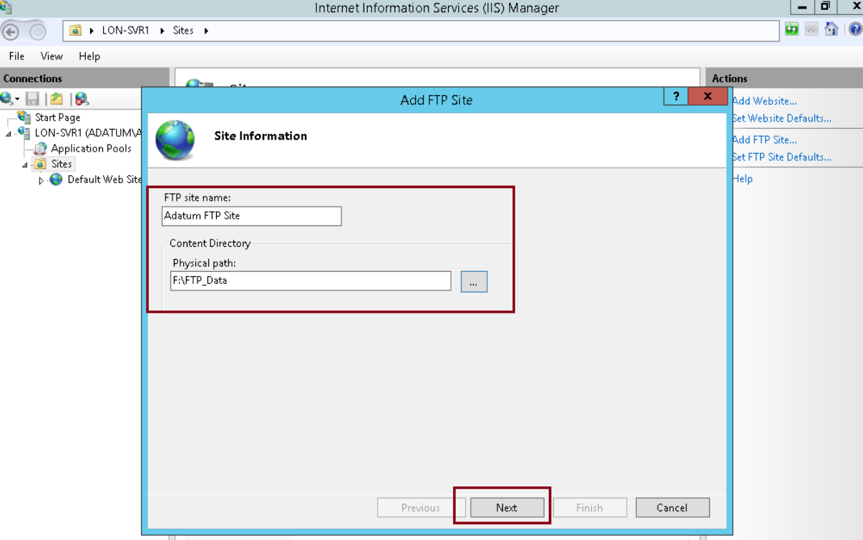863x540 pixels.
Task: Click the Back navigation arrow
Action: 10,31
